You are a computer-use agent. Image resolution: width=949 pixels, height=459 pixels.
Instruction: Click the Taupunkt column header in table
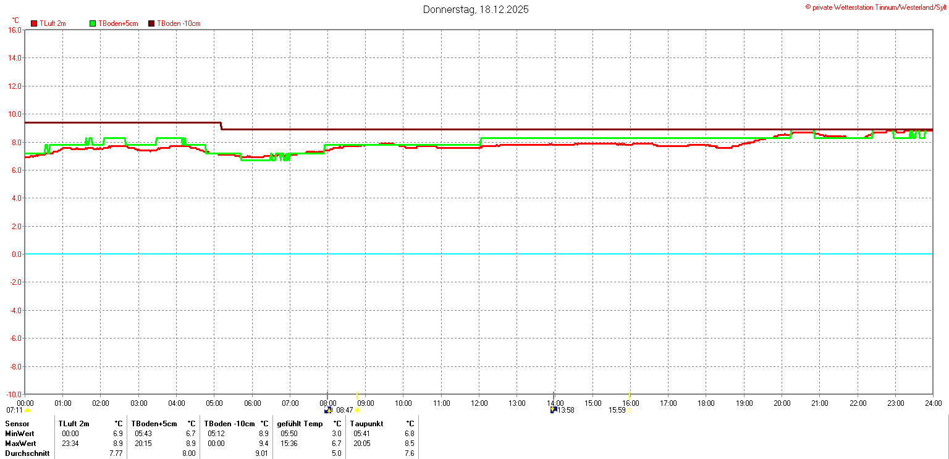point(366,424)
